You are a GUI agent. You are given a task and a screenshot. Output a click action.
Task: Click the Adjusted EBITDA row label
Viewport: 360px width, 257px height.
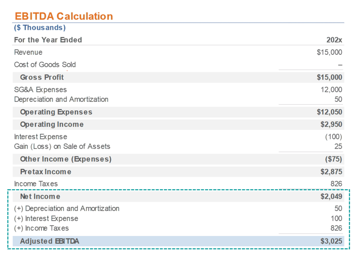point(49,241)
